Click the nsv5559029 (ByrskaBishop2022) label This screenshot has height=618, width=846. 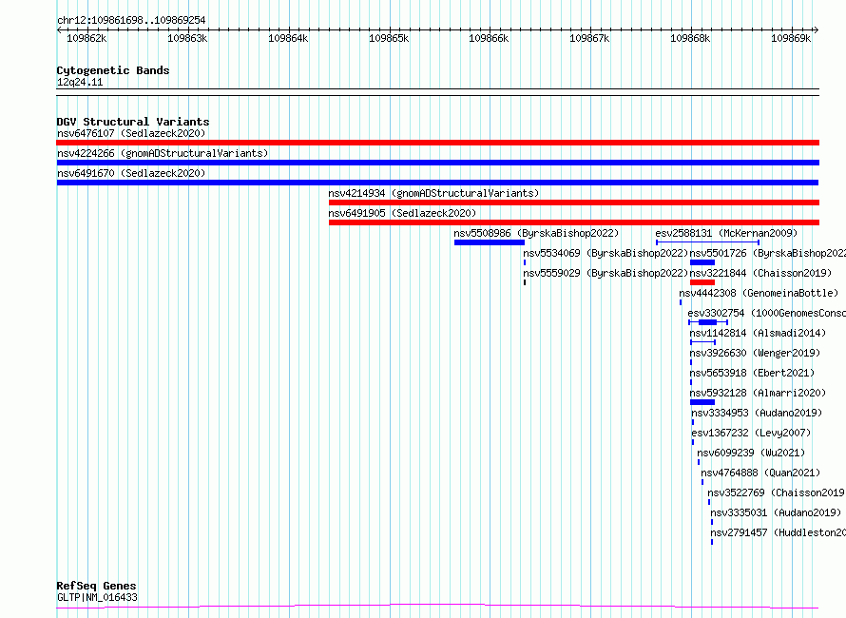(606, 273)
